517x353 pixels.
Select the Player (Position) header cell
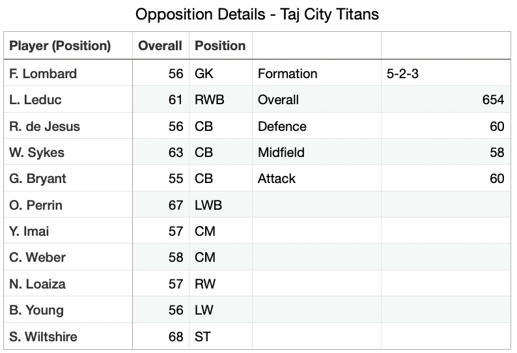[68, 46]
